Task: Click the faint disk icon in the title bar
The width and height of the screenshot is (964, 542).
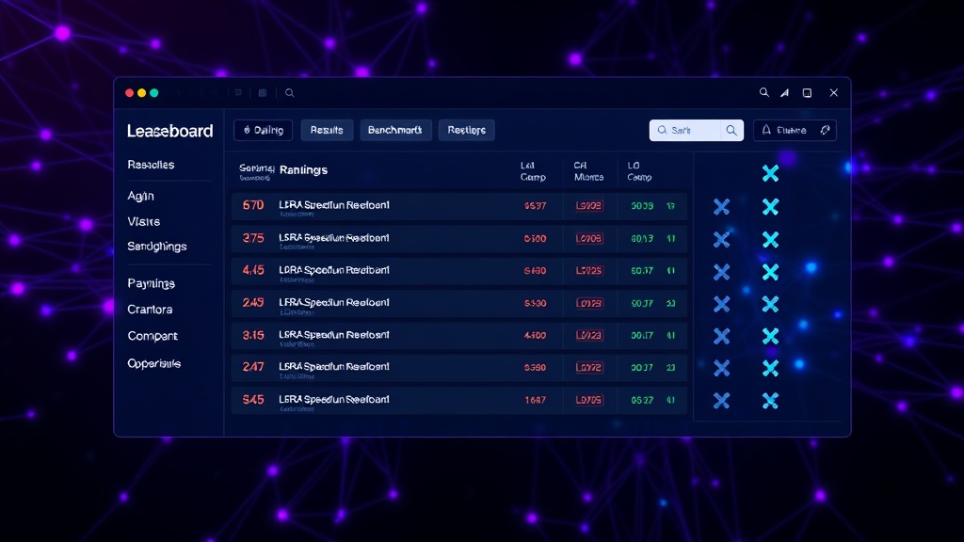Action: click(263, 93)
